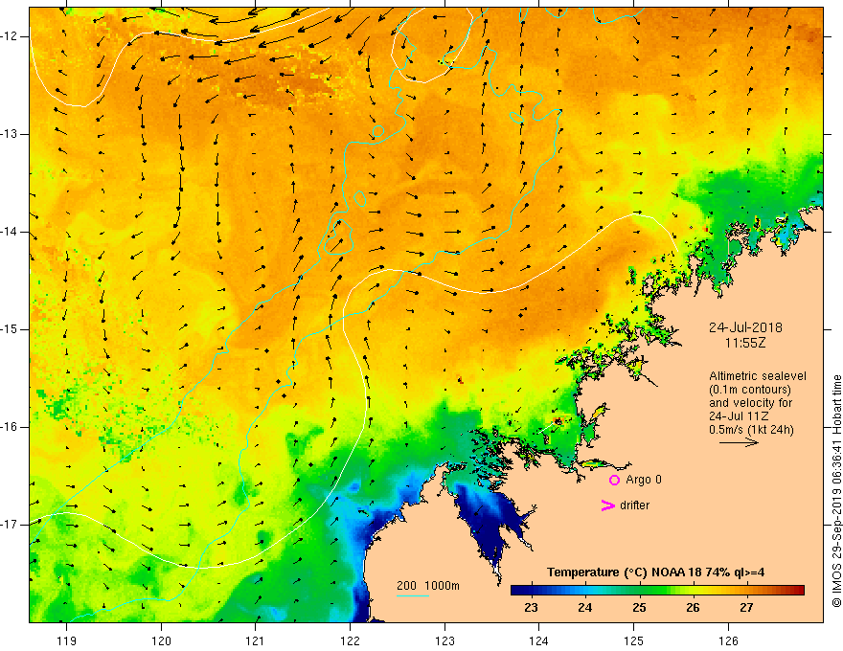Viewport: 843px width, 651px height.
Task: Click the vertical IMOS copyright timestamp text
Action: (x=836, y=491)
